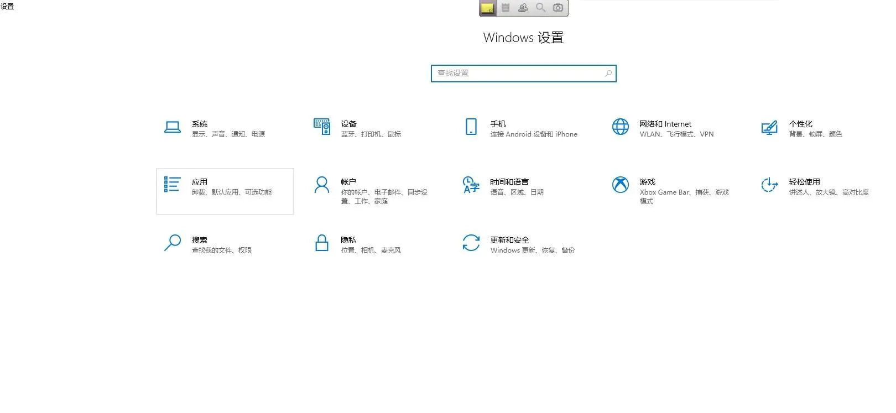Open the 轻松使用 accessibility icon
The image size is (896, 413).
(x=769, y=185)
